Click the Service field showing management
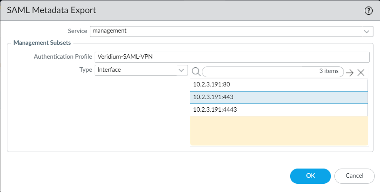Screen dimensions: 380x192 226,31
